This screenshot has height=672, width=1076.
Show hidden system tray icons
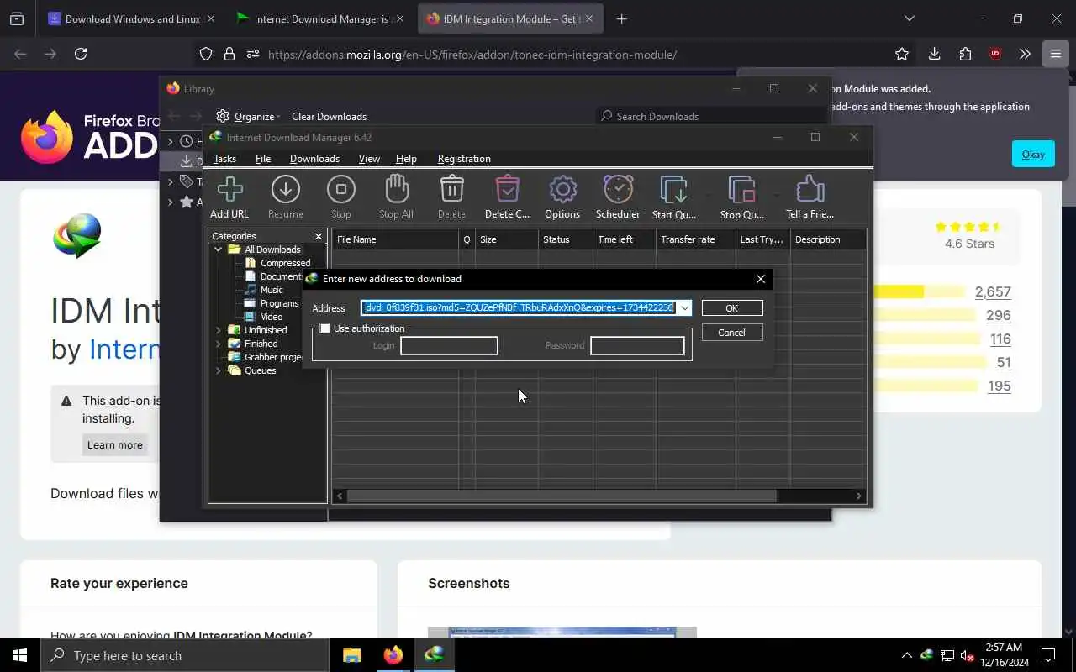coord(906,655)
